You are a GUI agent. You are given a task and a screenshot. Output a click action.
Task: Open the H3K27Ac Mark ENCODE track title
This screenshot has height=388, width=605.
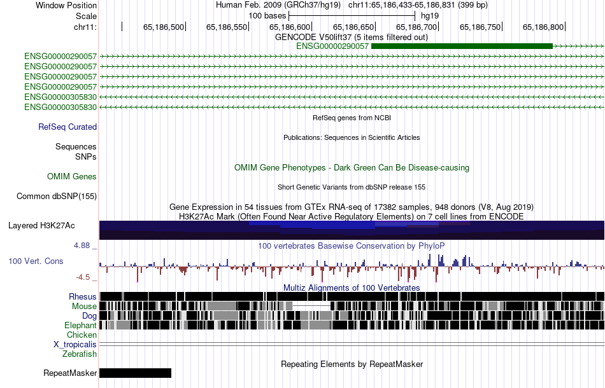(352, 216)
